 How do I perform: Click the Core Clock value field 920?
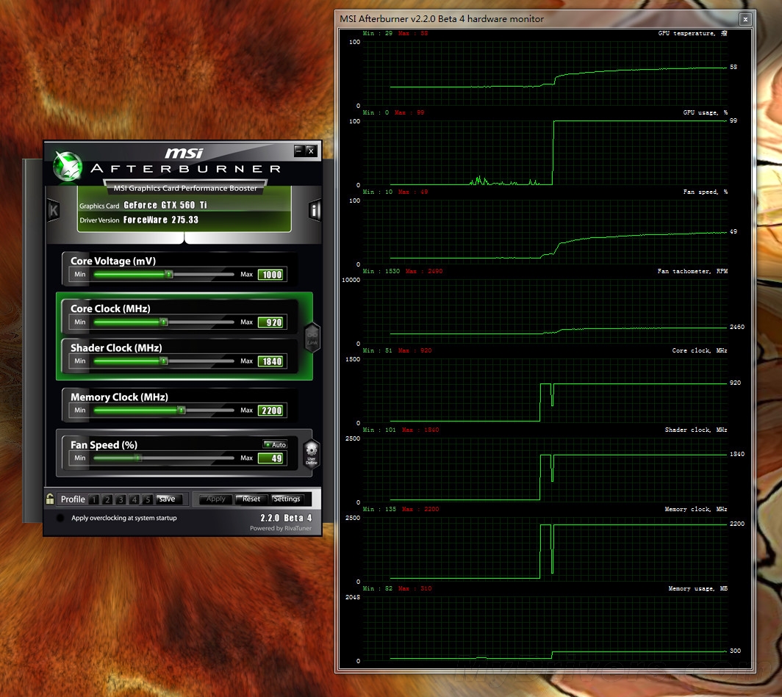coord(271,322)
